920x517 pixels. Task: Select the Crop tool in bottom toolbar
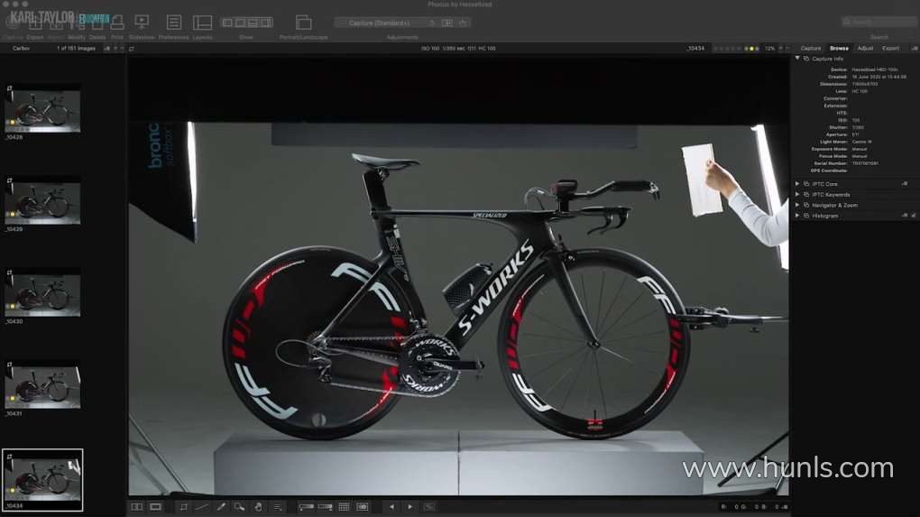[x=184, y=506]
